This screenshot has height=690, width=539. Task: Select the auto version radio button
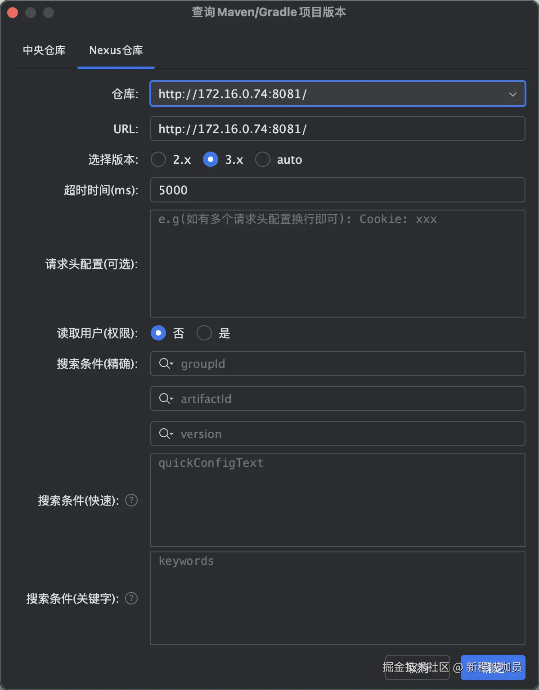(263, 159)
